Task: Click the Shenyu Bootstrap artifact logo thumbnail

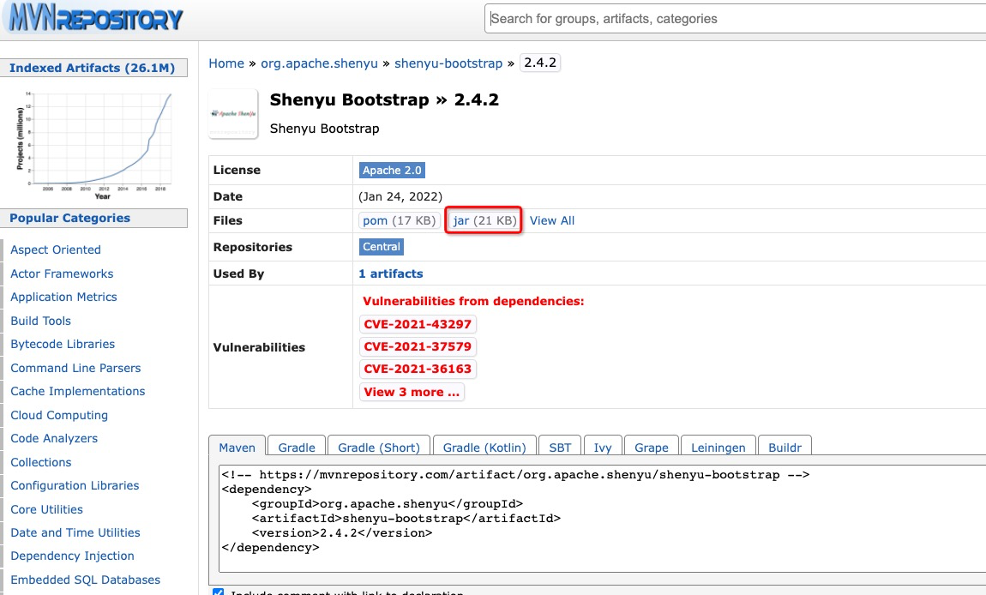Action: point(233,114)
